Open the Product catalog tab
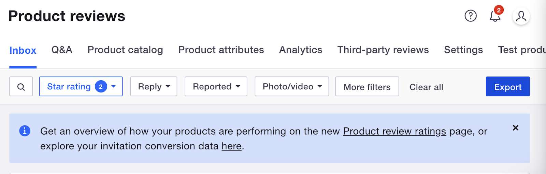The image size is (546, 174). [125, 50]
